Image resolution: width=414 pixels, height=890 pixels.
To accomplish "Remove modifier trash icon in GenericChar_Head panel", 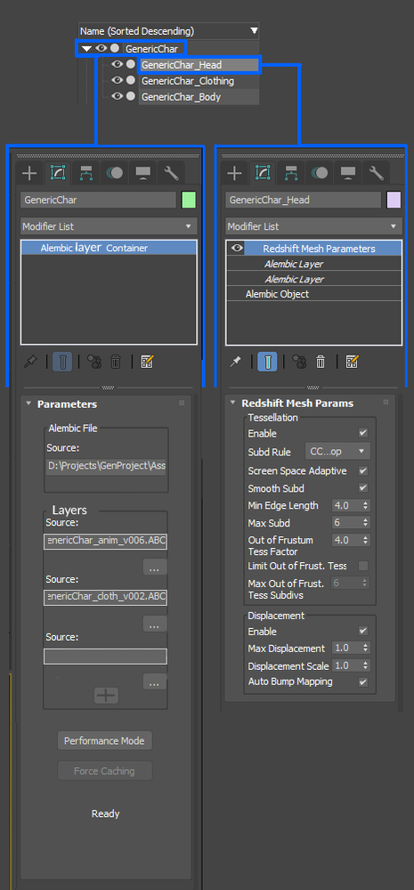I will pyautogui.click(x=321, y=362).
